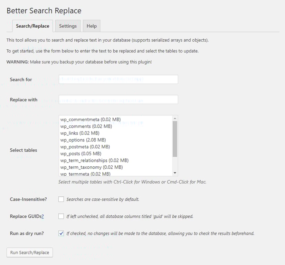
Task: Enable the Replace GUIDs option
Action: [x=61, y=216]
